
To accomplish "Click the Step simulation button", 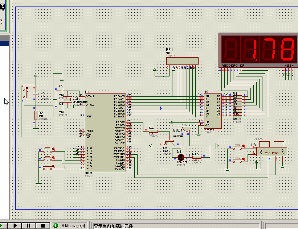I will coord(15,226).
